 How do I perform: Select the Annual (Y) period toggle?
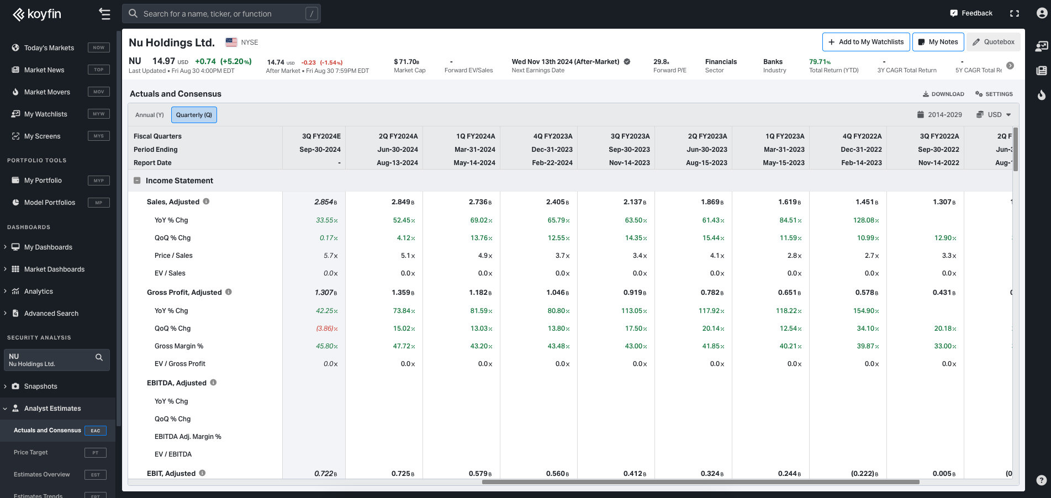150,115
